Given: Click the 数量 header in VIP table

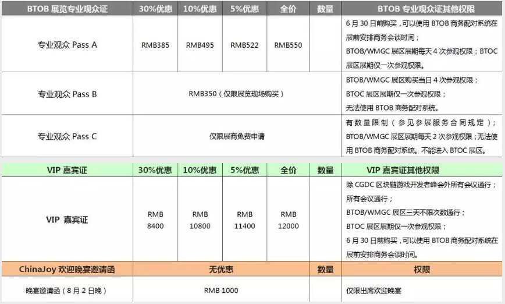Looking at the screenshot, I should [x=325, y=170].
